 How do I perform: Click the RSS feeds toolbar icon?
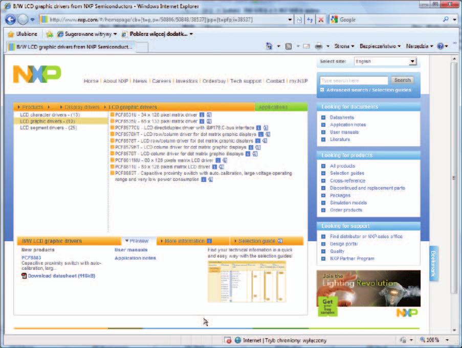[x=289, y=47]
